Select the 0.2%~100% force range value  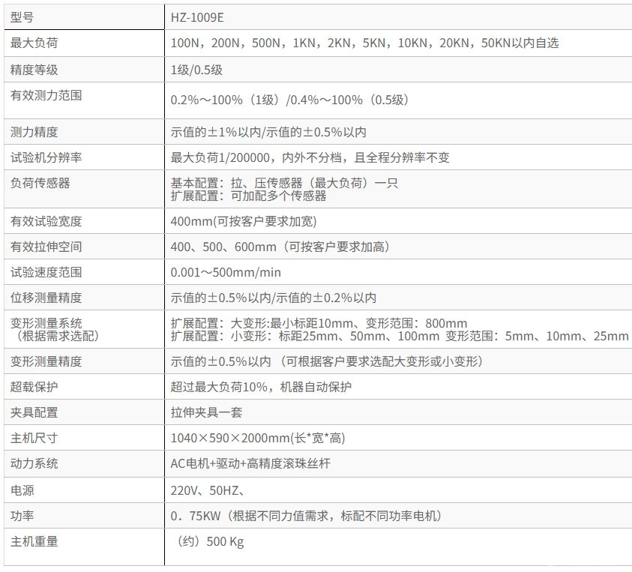[290, 100]
